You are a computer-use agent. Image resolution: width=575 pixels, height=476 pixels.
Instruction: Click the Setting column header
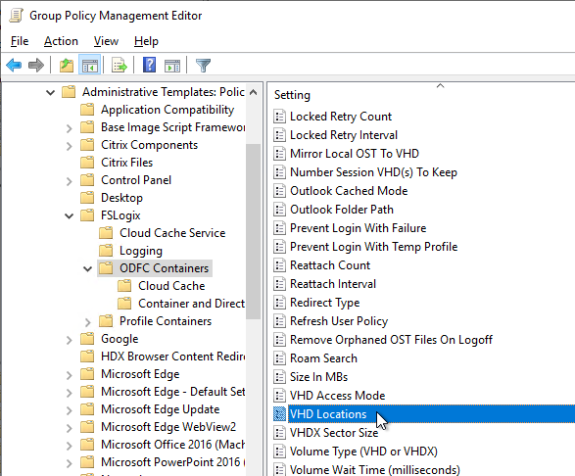click(292, 95)
